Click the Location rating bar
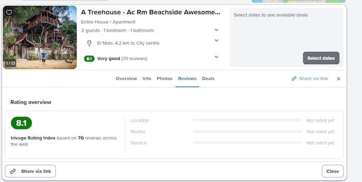The width and height of the screenshot is (362, 182). (247, 120)
